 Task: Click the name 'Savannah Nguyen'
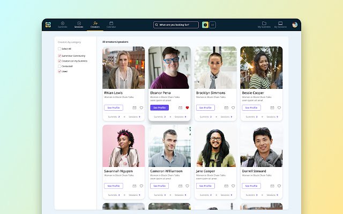coord(118,171)
